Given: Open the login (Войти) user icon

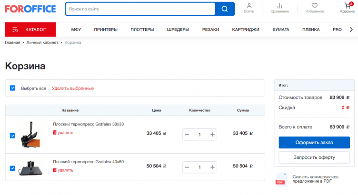Looking at the screenshot, I should point(249,6).
